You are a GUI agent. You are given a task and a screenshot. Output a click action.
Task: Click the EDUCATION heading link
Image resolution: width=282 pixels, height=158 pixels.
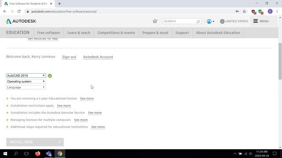(x=18, y=32)
